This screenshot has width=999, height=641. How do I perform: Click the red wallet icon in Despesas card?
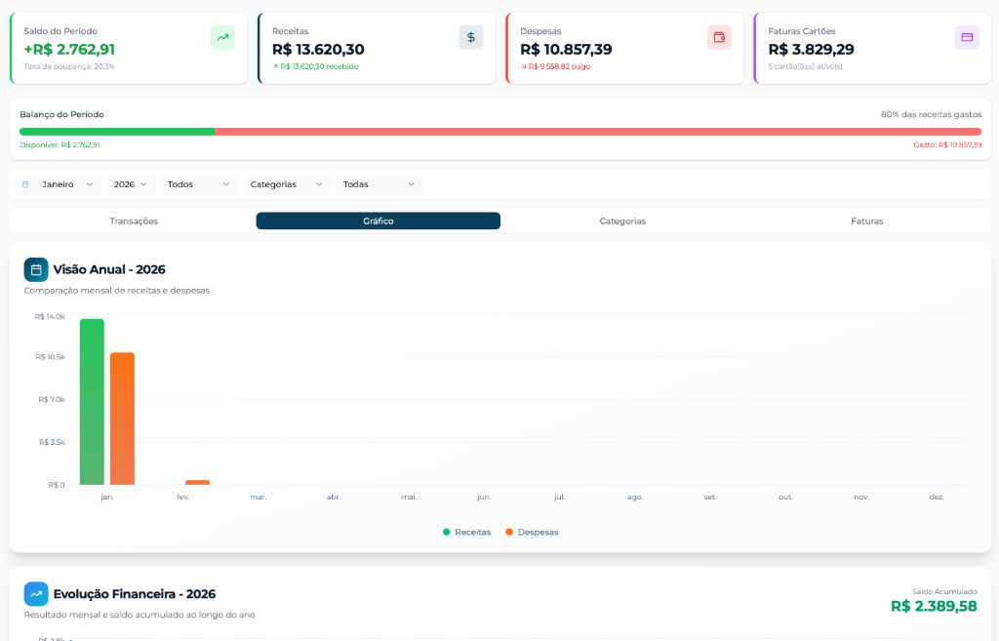pos(719,38)
